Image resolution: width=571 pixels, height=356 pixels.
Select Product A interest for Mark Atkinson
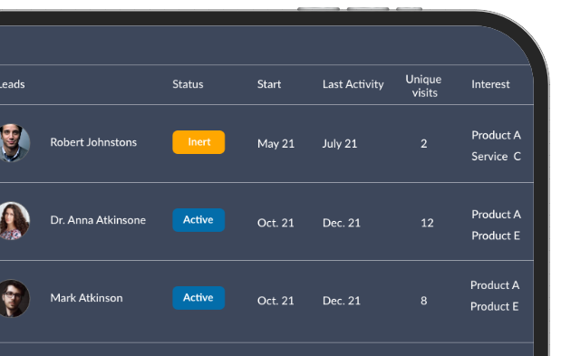point(495,285)
